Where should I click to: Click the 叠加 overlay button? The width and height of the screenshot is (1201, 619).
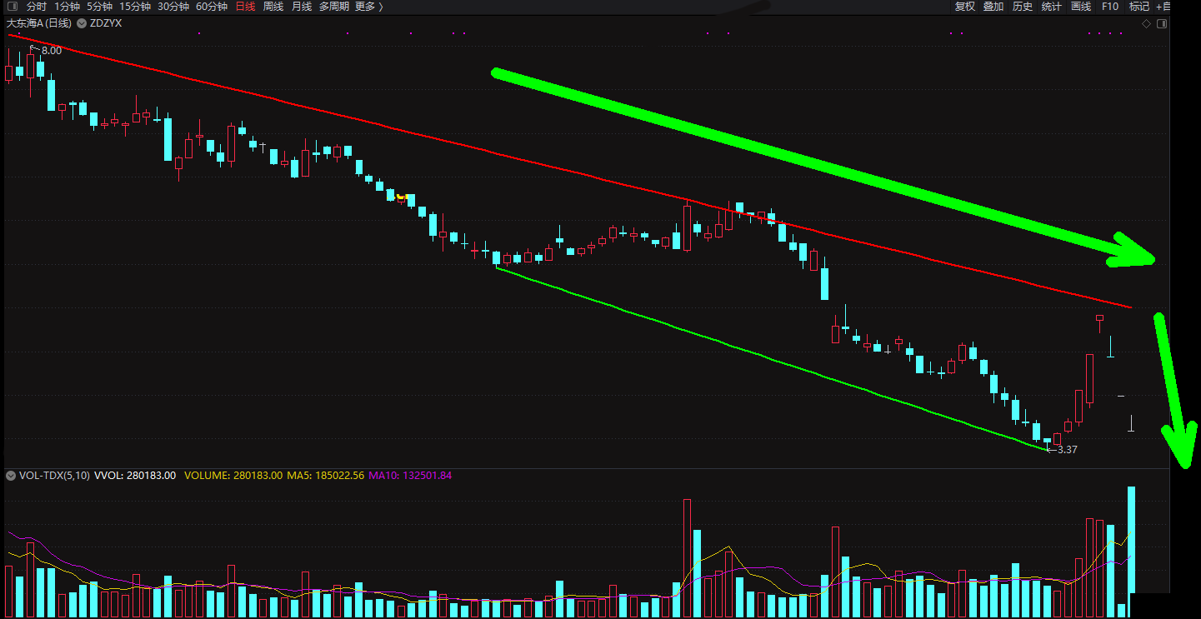pyautogui.click(x=993, y=7)
